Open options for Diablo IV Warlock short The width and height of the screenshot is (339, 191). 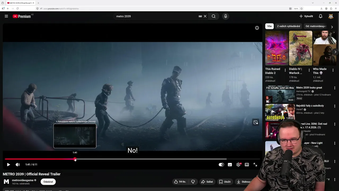(x=309, y=70)
